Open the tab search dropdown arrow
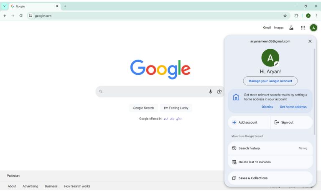The height and width of the screenshot is (192, 321). point(5,6)
